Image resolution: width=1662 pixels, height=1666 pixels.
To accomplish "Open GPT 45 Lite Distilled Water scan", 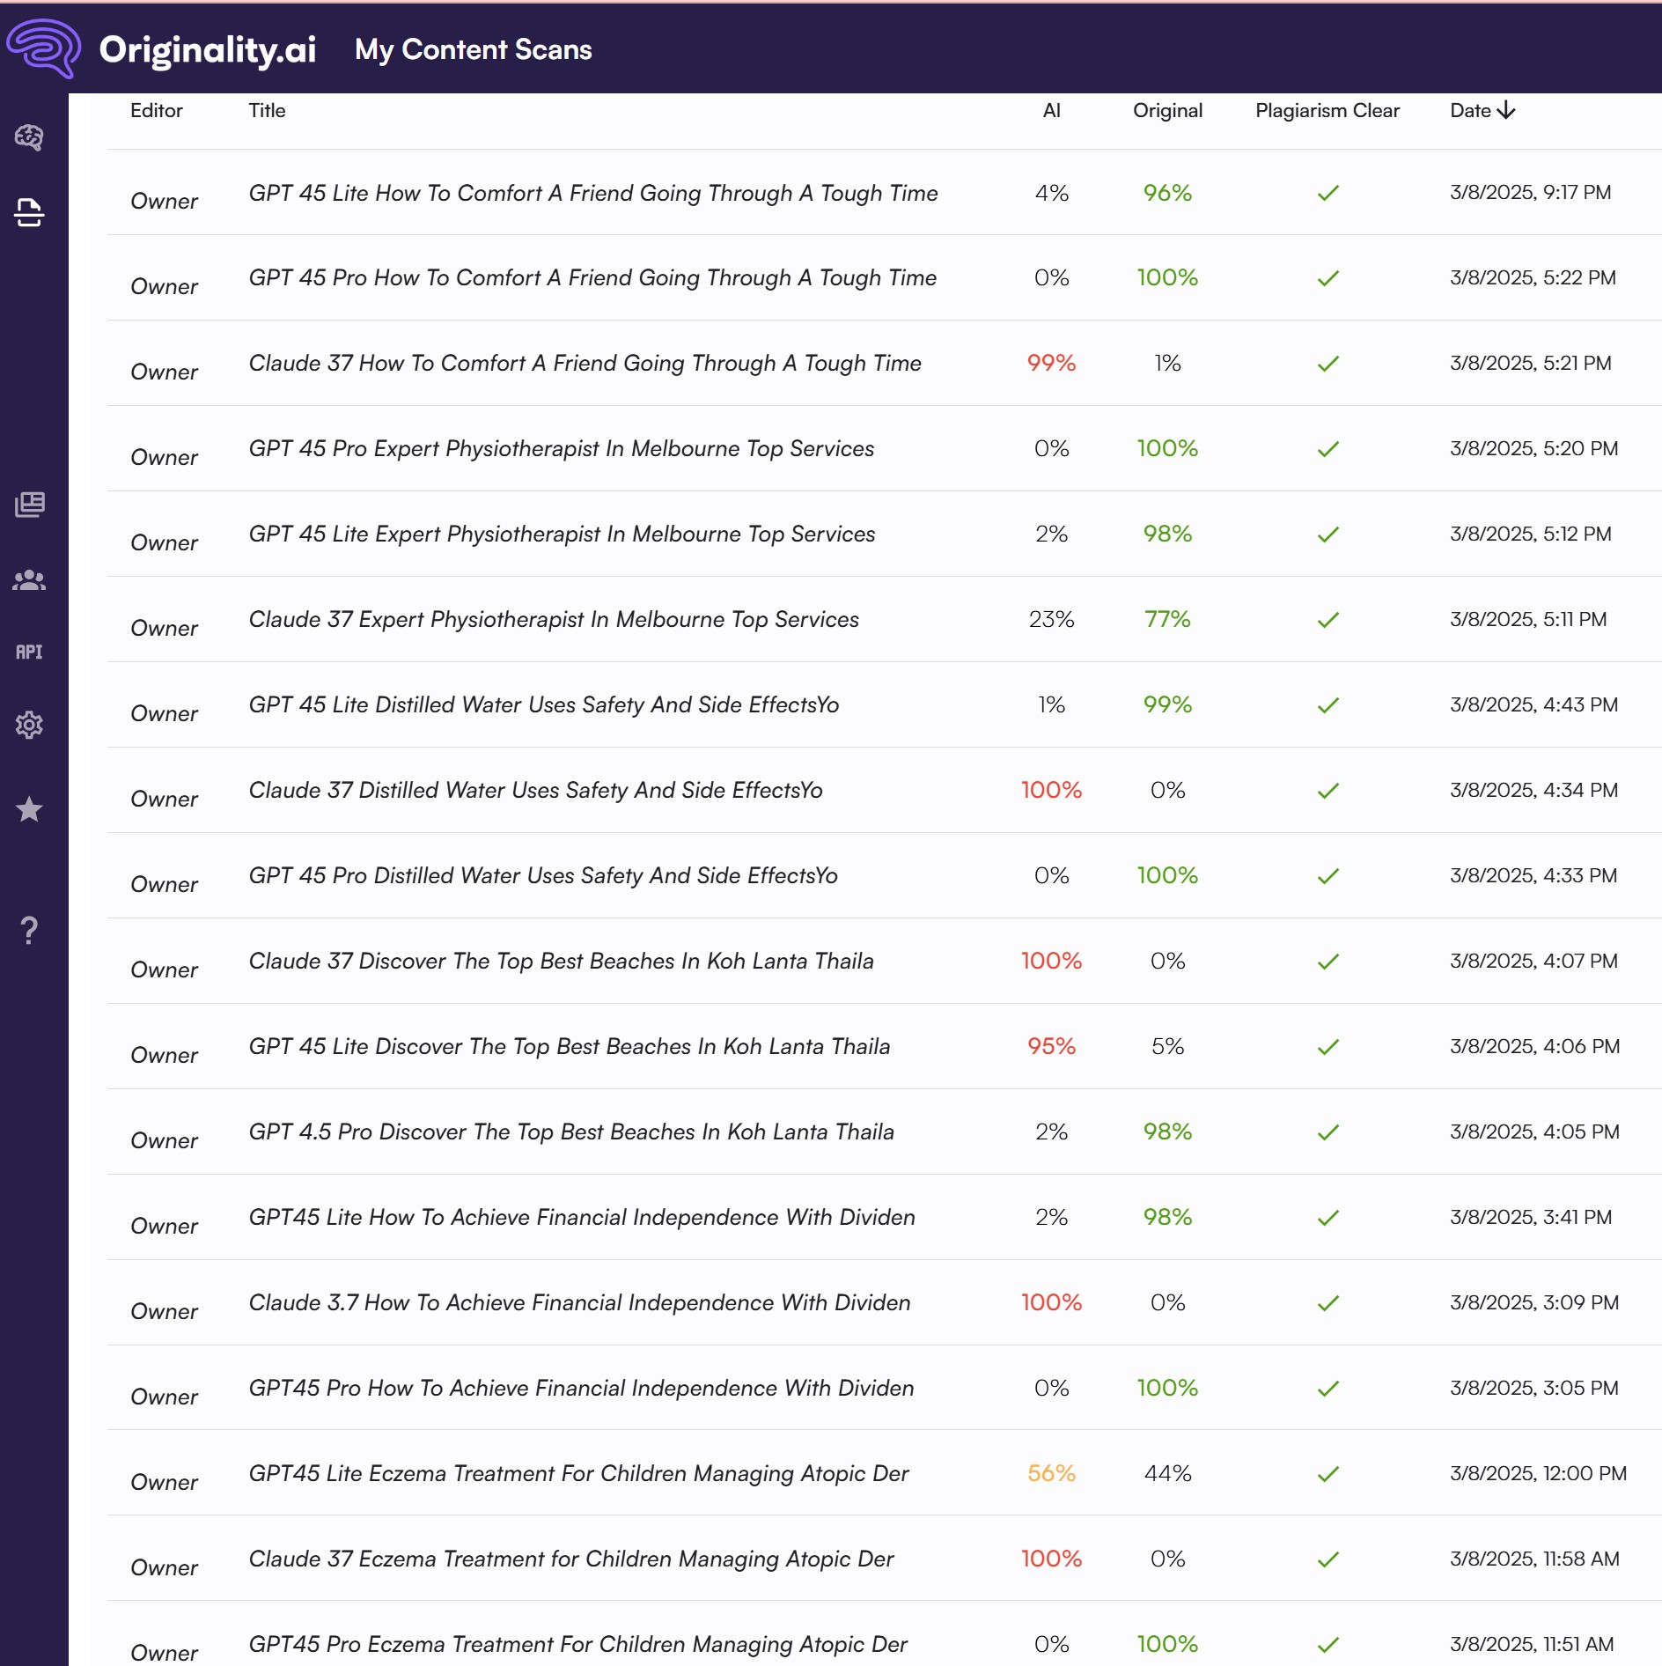I will pos(544,704).
